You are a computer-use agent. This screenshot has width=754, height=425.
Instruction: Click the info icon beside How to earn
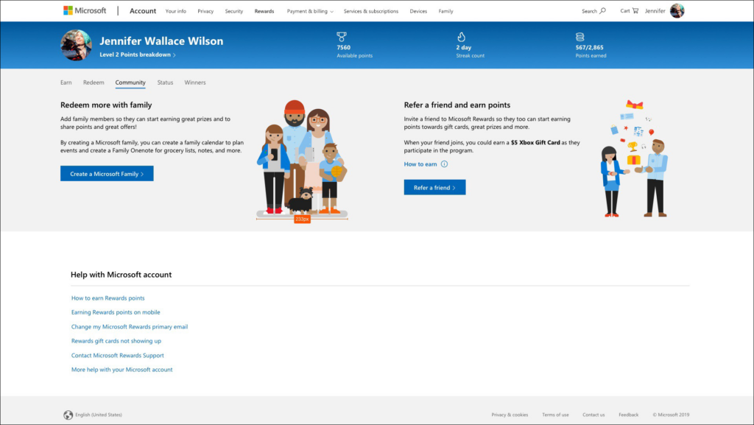click(444, 164)
